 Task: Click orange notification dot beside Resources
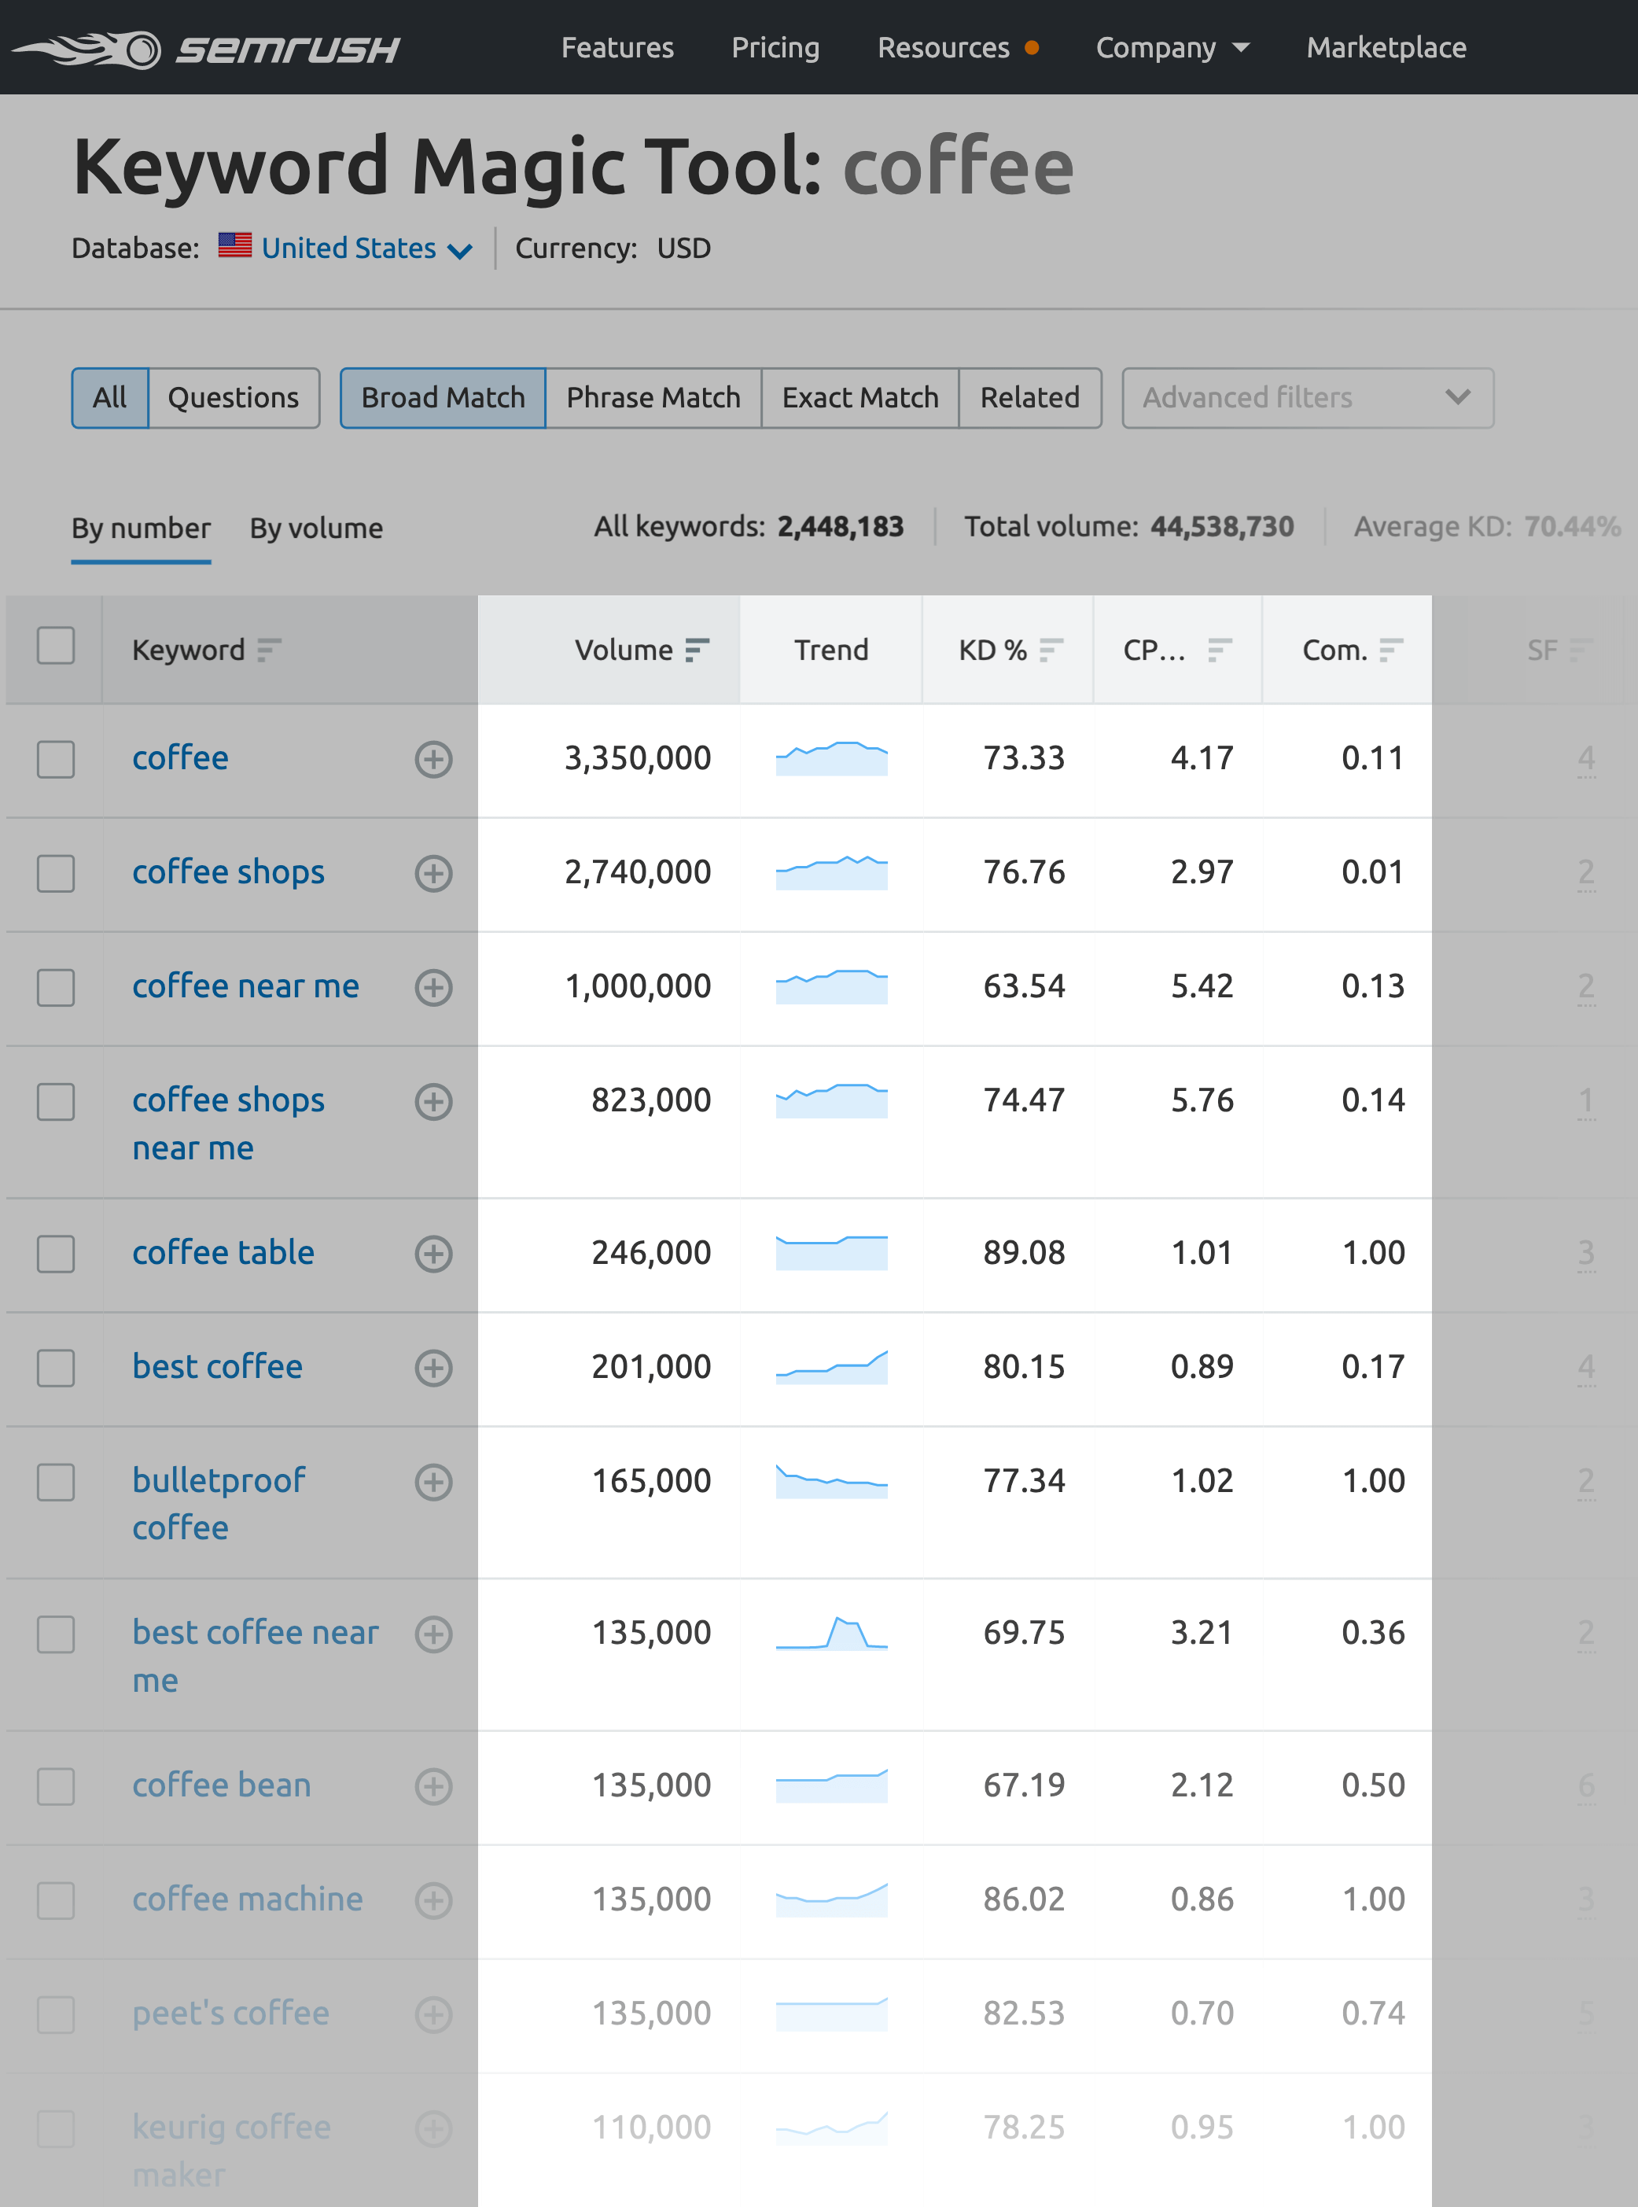pyautogui.click(x=1032, y=48)
